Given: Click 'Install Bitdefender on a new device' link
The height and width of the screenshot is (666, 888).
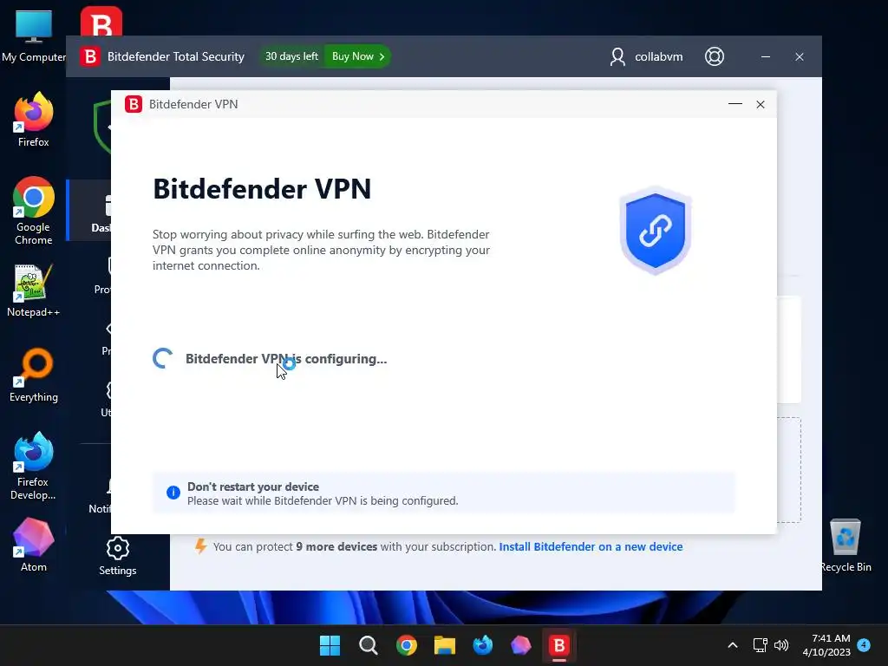Looking at the screenshot, I should 591,546.
